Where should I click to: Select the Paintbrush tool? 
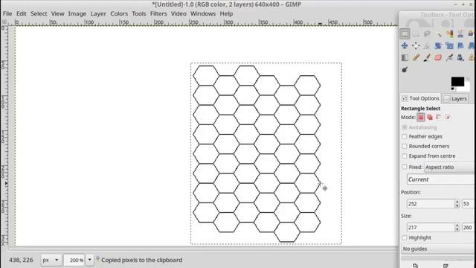pyautogui.click(x=427, y=57)
